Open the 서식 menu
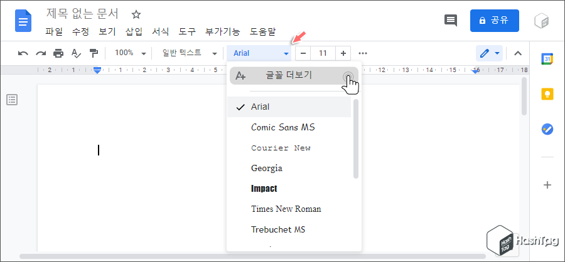The height and width of the screenshot is (262, 565). click(160, 32)
